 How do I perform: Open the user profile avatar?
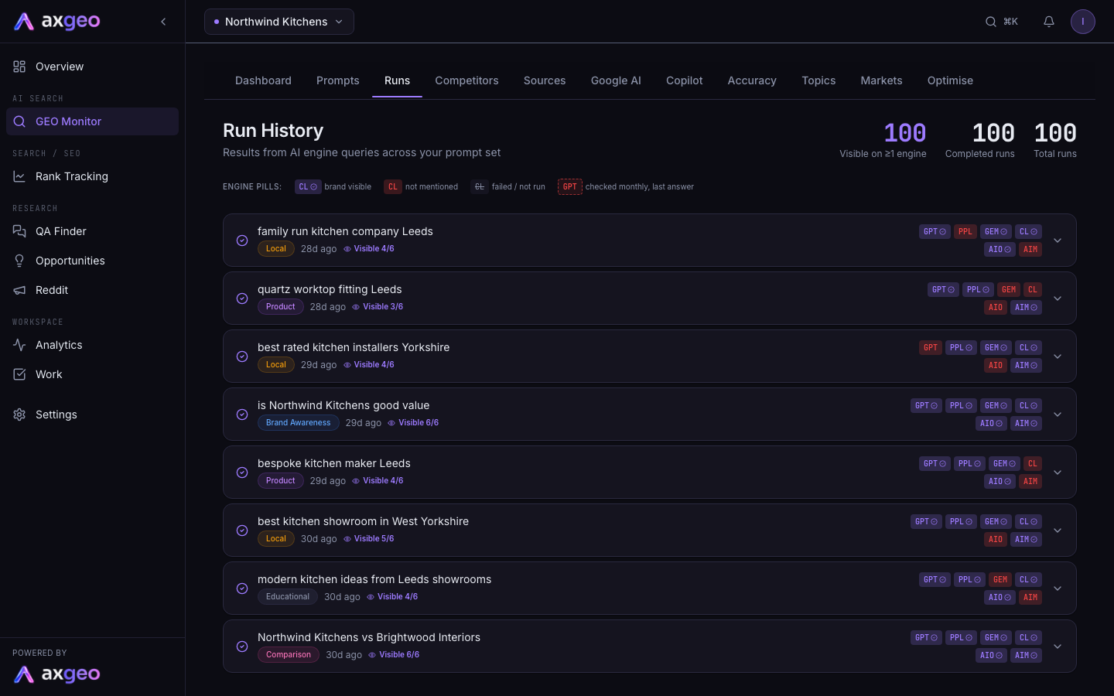click(x=1083, y=22)
